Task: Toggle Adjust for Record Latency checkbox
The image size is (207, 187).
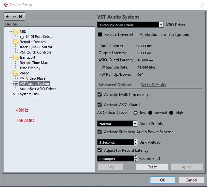Action: tap(100, 150)
